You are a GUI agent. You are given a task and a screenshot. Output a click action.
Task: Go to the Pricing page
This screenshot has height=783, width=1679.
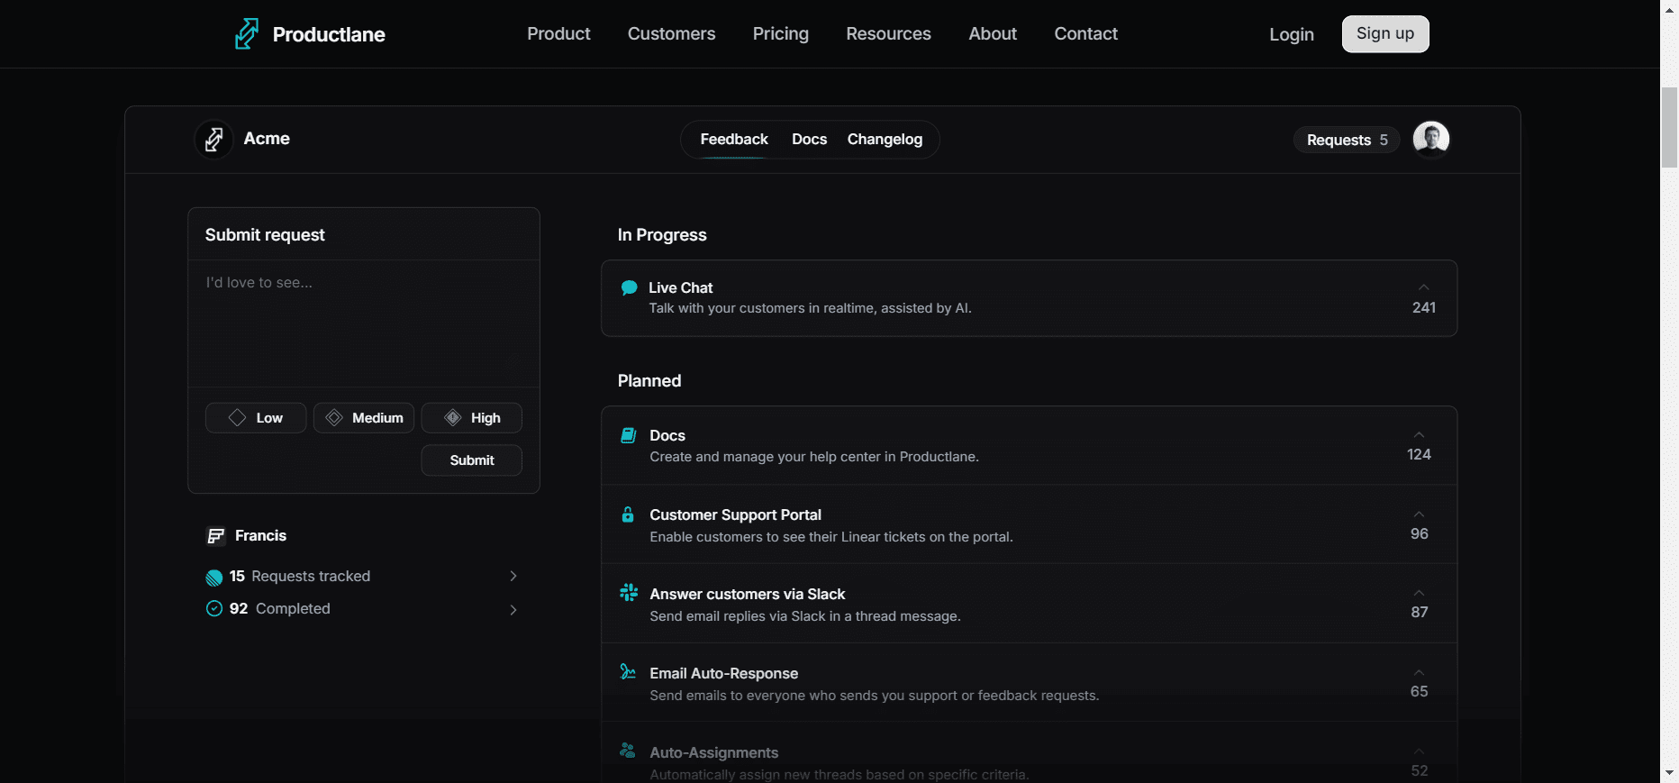[781, 34]
